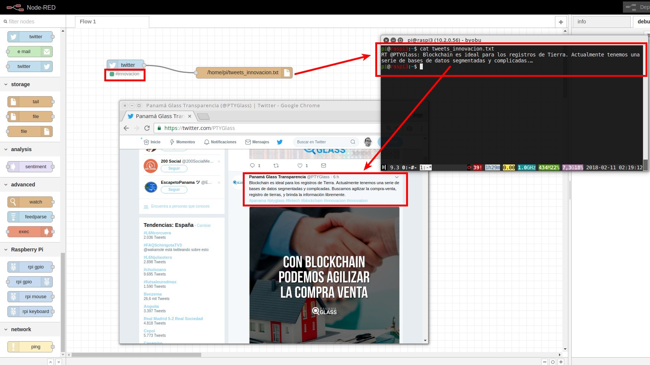Select the rpi gpio node with left raspberry icon
The image size is (650, 365).
30,267
